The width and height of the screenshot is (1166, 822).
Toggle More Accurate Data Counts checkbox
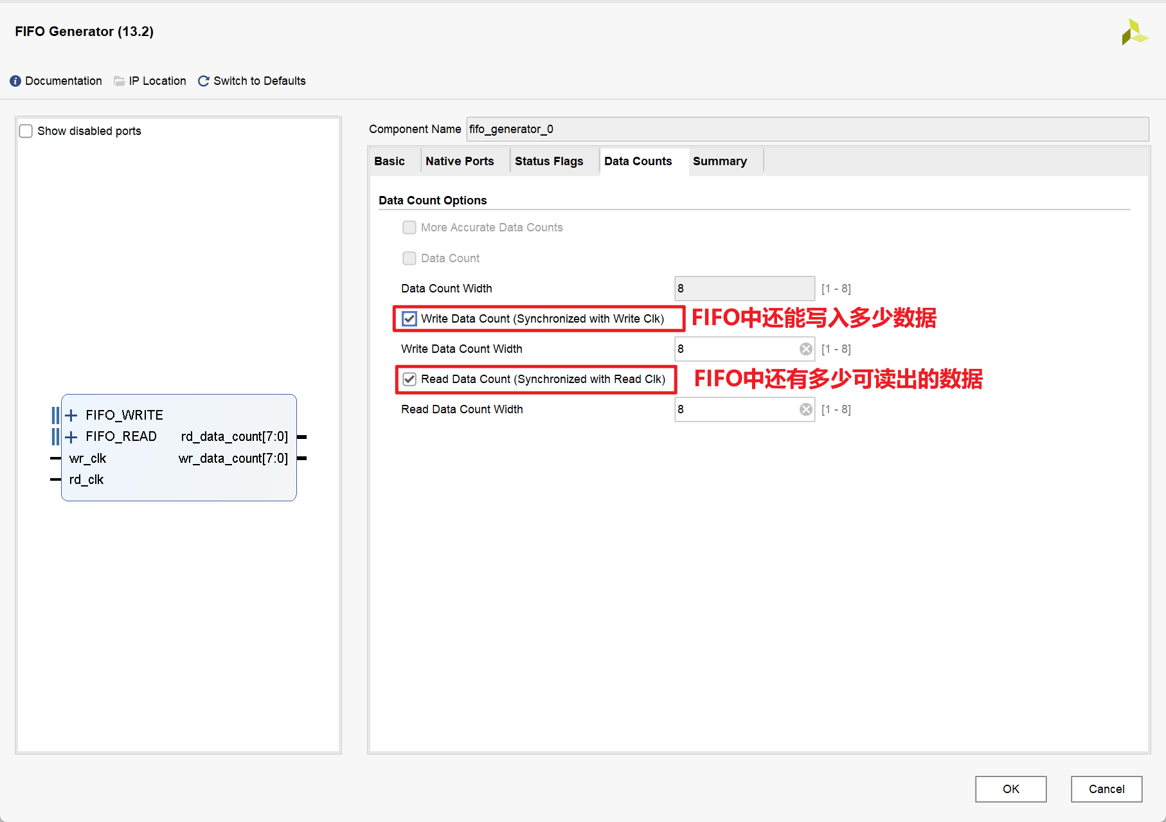click(x=409, y=228)
